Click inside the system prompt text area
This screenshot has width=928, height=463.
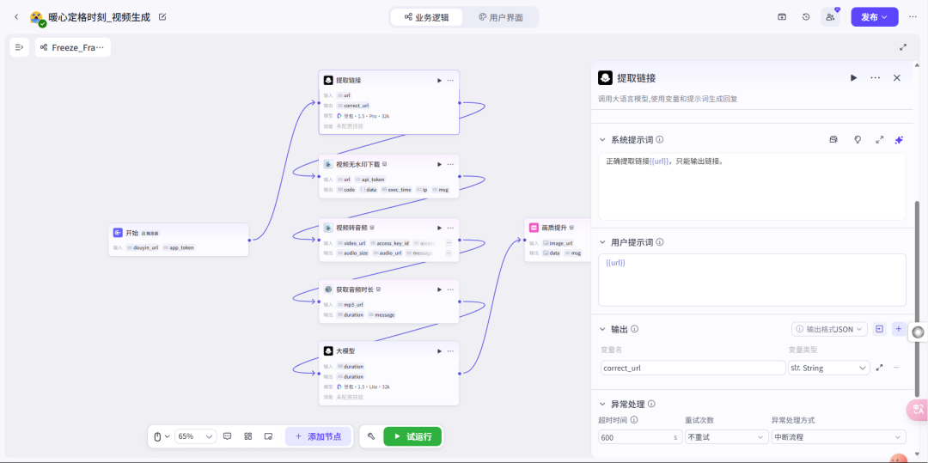[752, 186]
